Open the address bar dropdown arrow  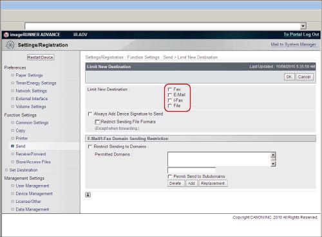[303, 26]
